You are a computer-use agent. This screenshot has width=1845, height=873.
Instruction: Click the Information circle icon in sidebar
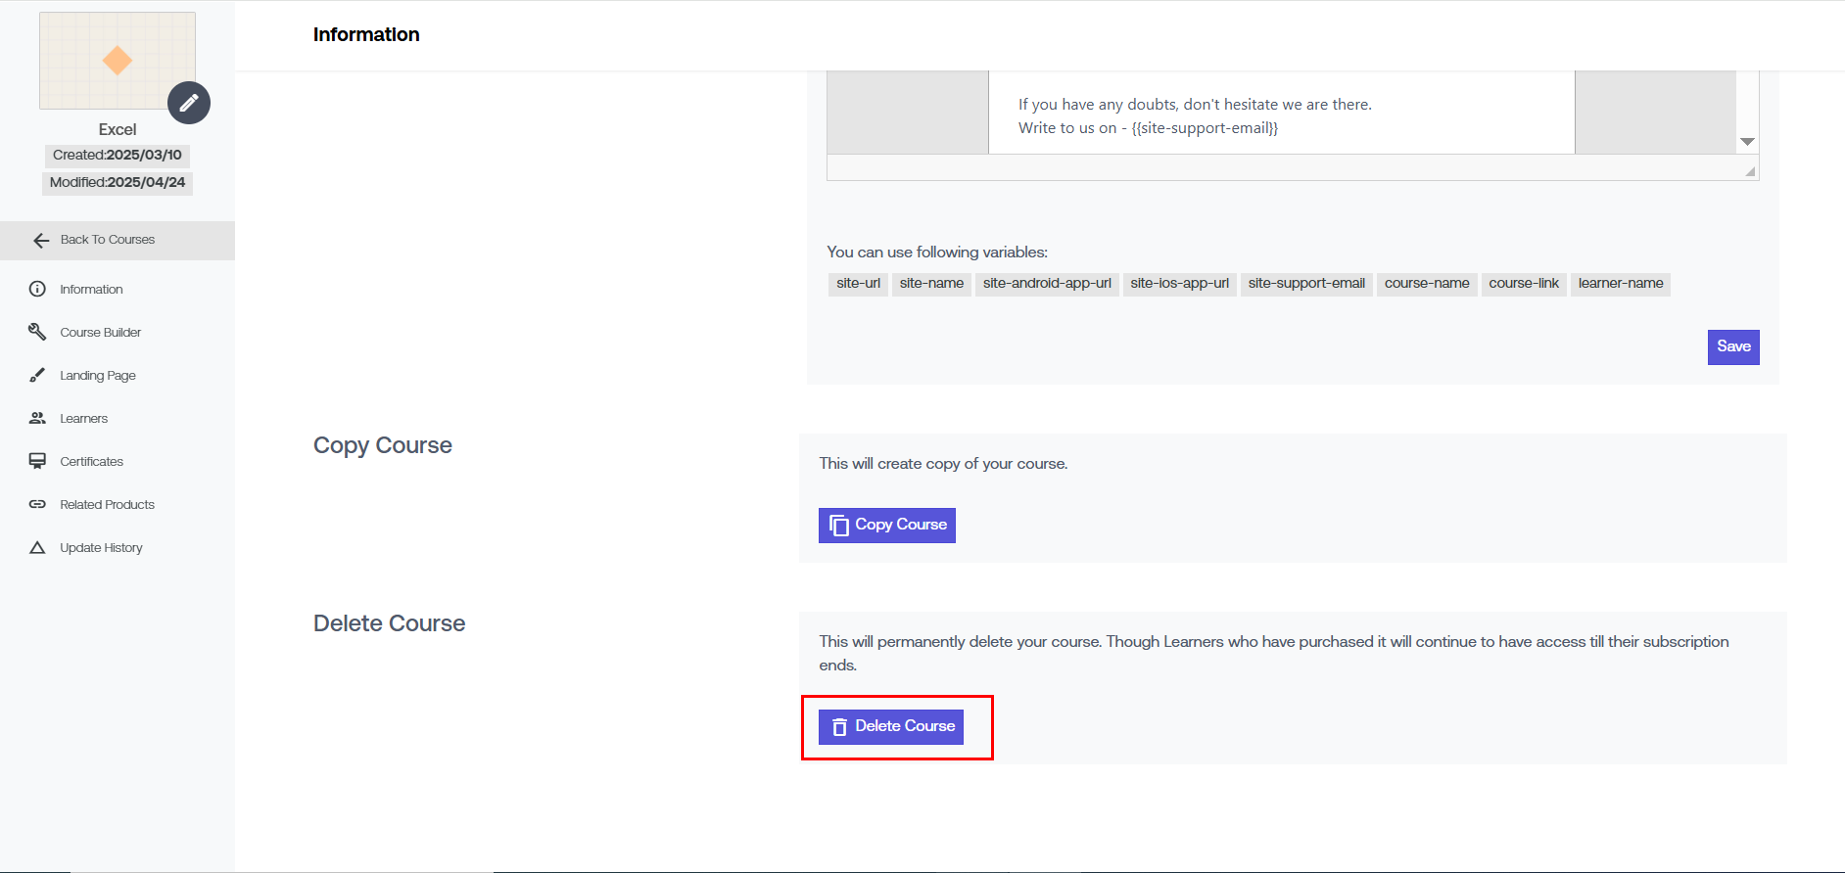coord(37,289)
